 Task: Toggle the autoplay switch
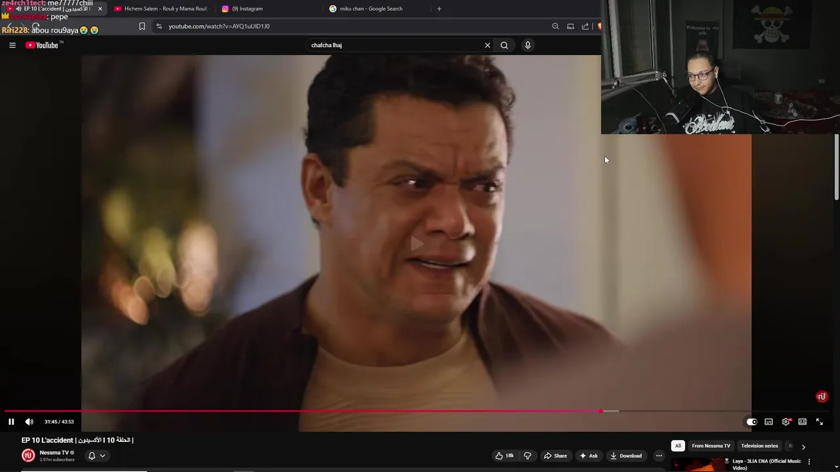click(x=752, y=422)
